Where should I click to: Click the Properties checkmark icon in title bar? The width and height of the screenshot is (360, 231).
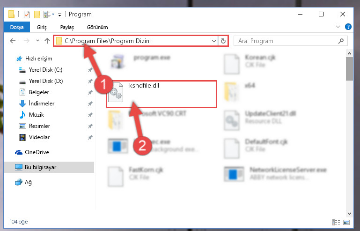(27, 15)
